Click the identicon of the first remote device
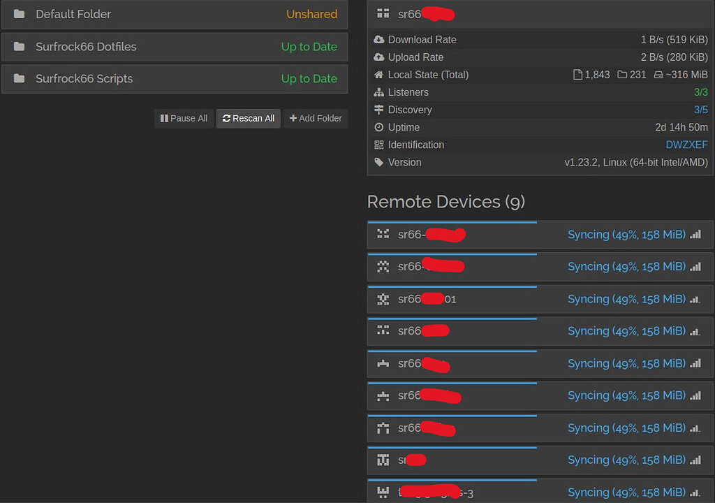The image size is (715, 503). [x=383, y=235]
